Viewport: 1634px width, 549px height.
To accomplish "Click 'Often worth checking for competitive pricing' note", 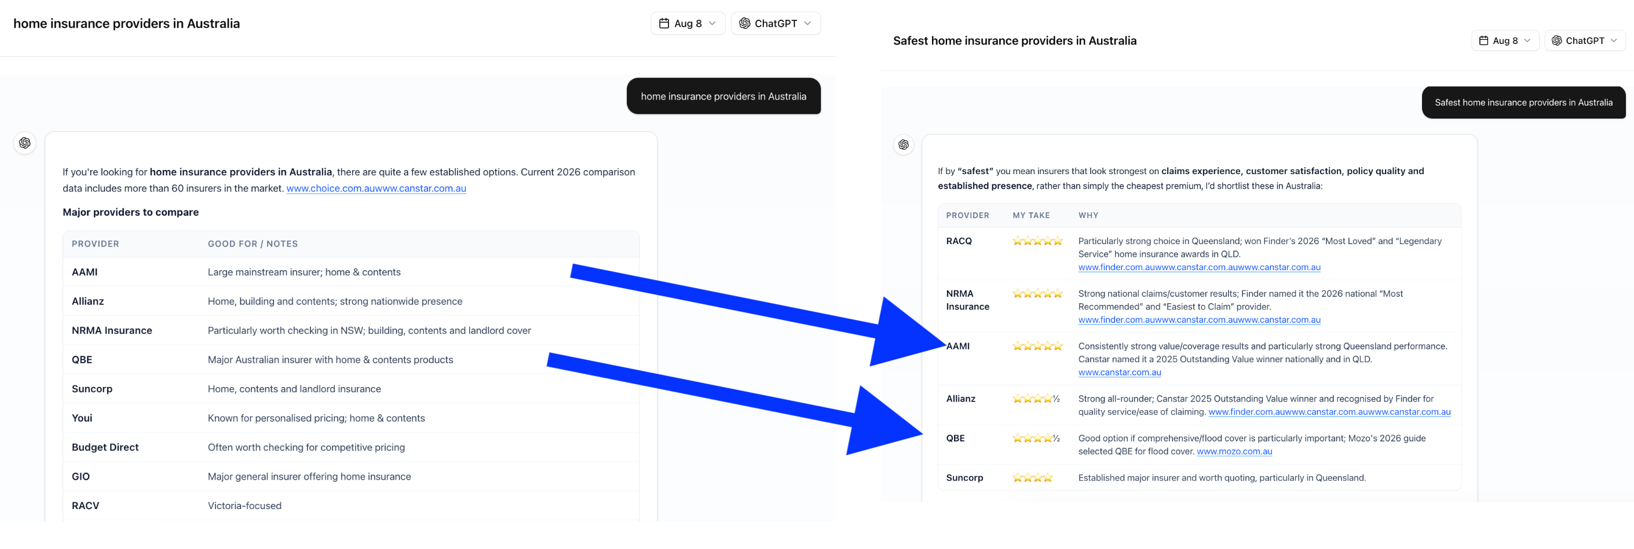I will click(306, 447).
